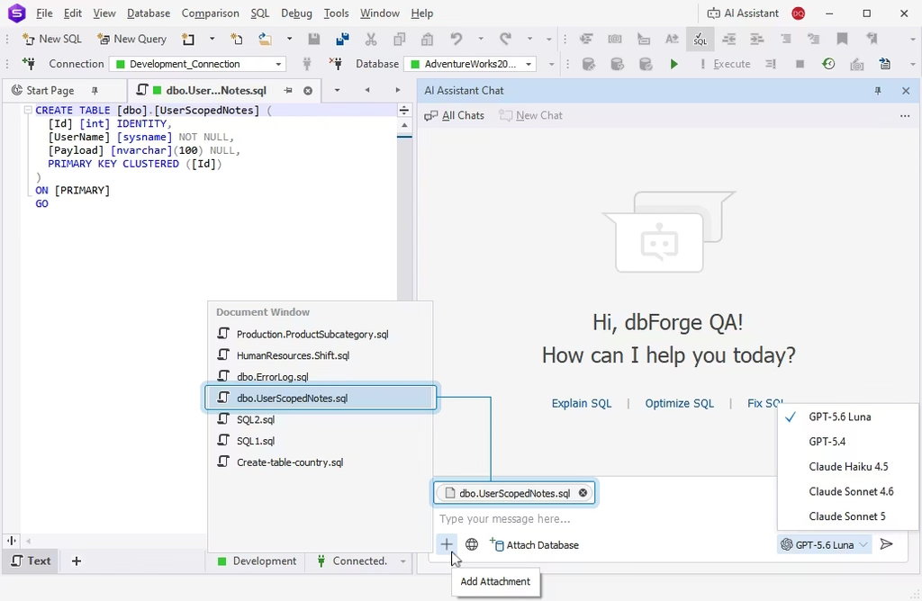Click the Send message arrow icon
This screenshot has height=601, width=922.
pos(886,544)
